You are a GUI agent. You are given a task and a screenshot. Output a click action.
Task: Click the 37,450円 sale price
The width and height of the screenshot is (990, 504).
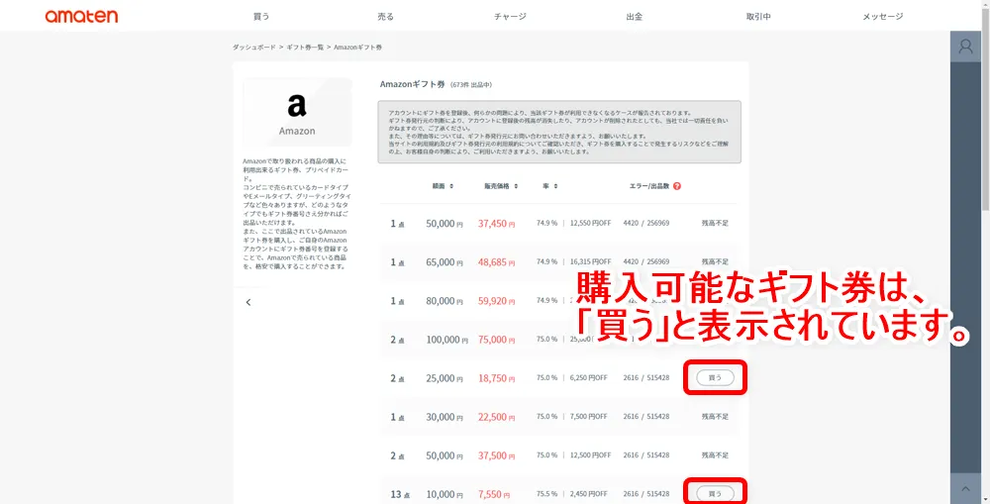point(496,224)
